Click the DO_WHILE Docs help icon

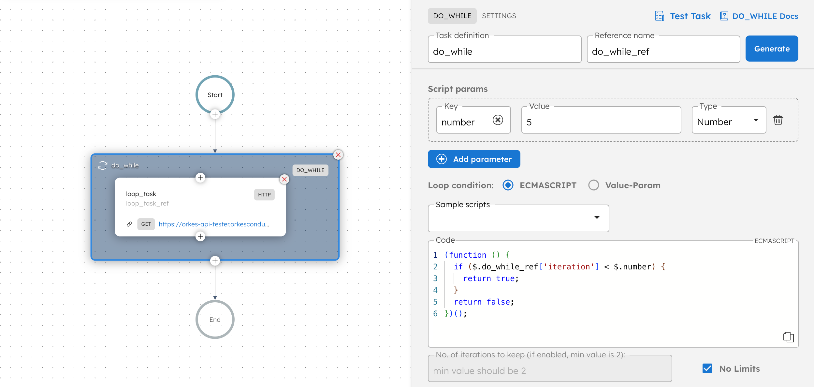(724, 16)
